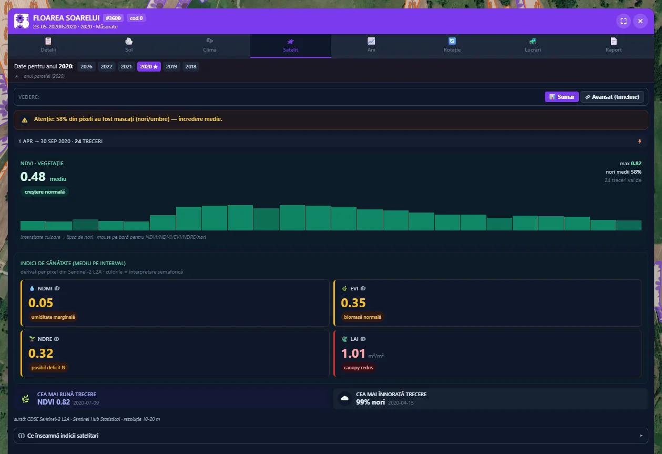Screen dimensions: 662x454
Task: Click the orange lightning bolt icon
Action: tap(639, 141)
